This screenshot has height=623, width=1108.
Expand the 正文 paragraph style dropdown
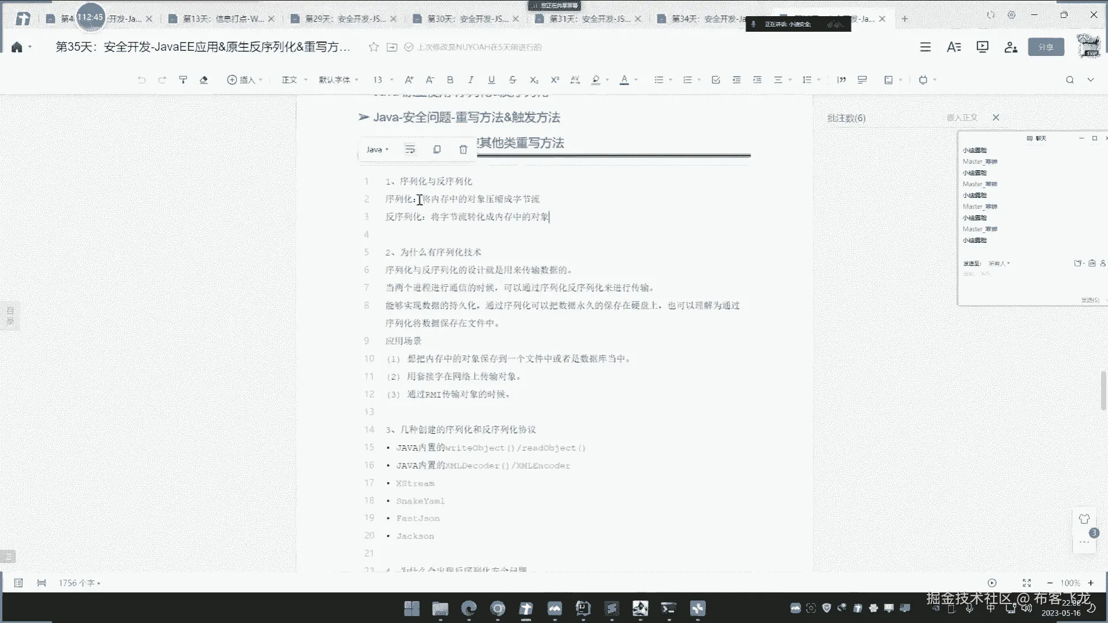pyautogui.click(x=294, y=80)
